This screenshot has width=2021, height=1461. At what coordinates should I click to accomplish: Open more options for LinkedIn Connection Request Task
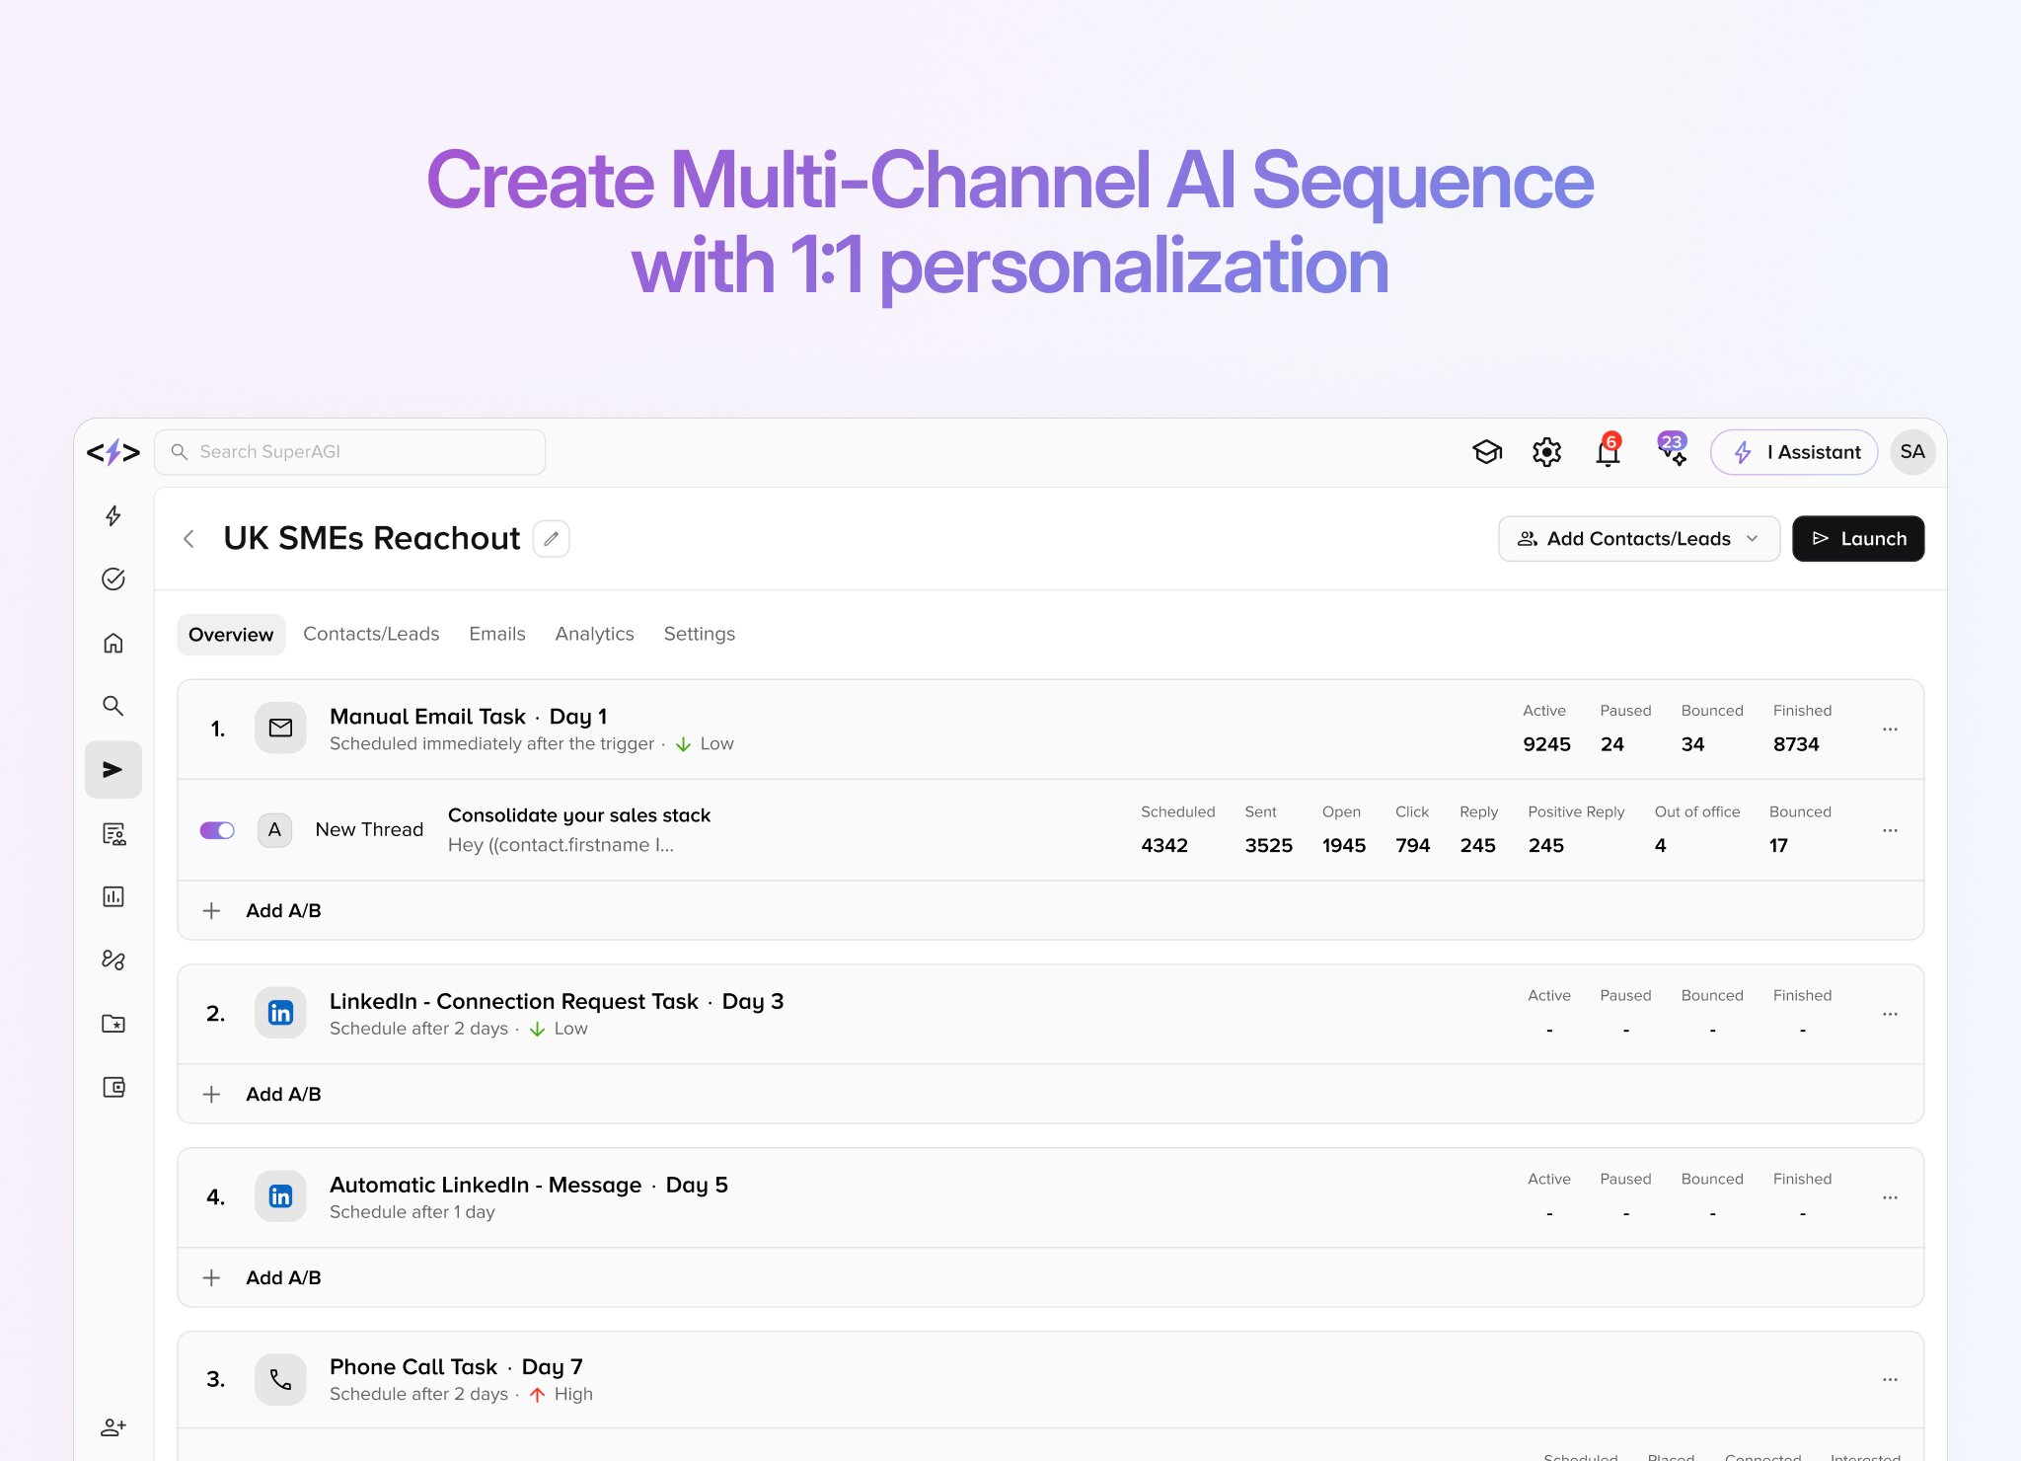[1890, 1014]
